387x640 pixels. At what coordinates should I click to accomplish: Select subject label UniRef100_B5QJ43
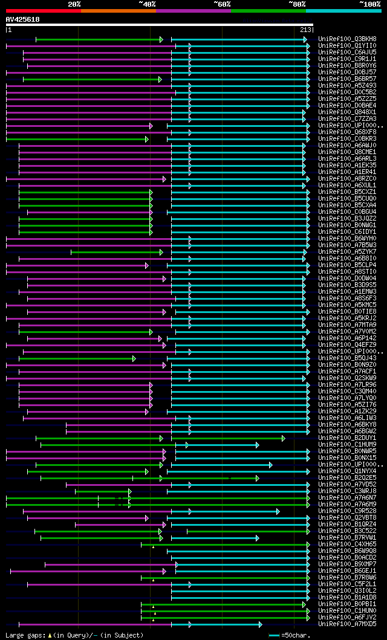[348, 358]
